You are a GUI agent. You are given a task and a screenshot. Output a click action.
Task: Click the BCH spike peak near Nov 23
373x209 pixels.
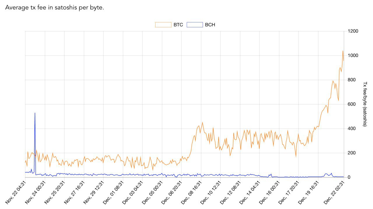[35, 113]
